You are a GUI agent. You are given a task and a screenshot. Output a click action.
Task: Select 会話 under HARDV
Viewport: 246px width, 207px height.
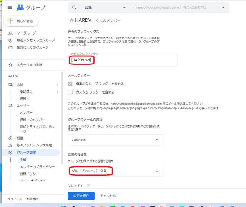[x=20, y=85]
